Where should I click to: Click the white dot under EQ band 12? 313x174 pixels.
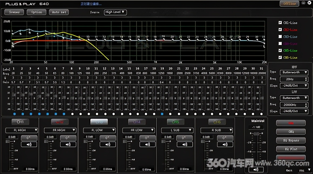tap(105, 114)
